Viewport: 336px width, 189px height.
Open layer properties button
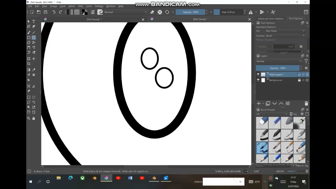288,103
